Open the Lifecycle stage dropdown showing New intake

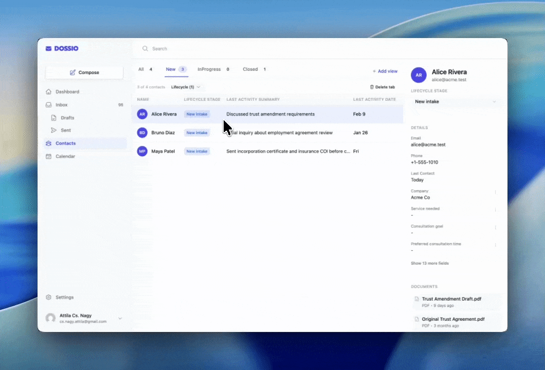[x=456, y=101]
